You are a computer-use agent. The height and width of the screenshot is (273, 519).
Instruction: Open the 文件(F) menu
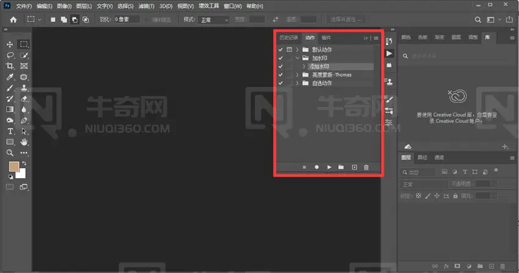pos(24,6)
